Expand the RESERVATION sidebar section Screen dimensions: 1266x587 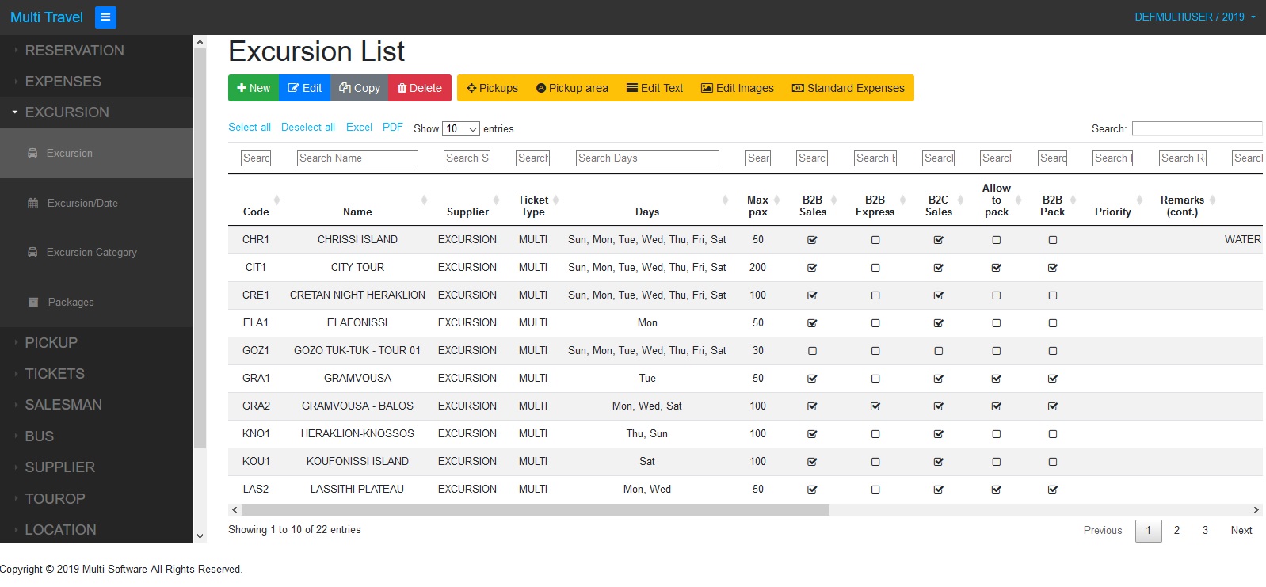74,51
